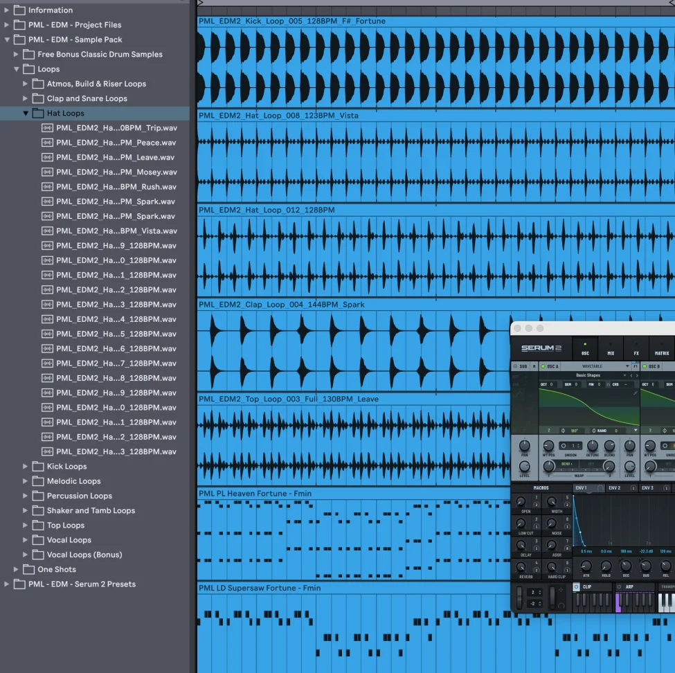Click the pitch bend wheel in Serum
The width and height of the screenshot is (675, 673).
coord(520,598)
